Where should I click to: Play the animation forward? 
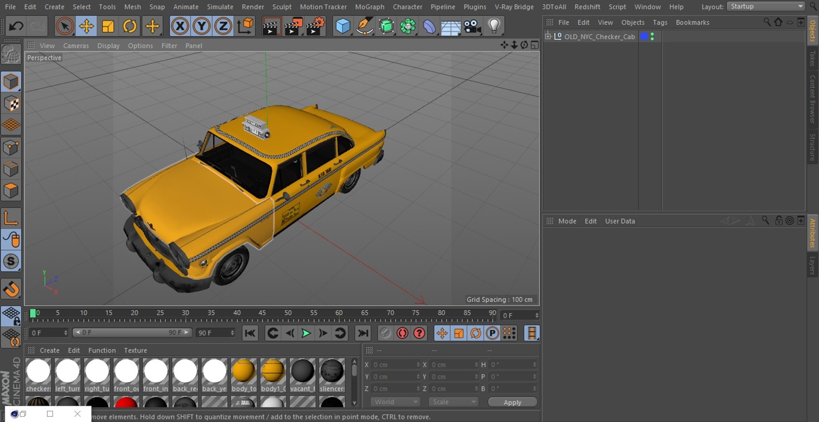pyautogui.click(x=306, y=333)
